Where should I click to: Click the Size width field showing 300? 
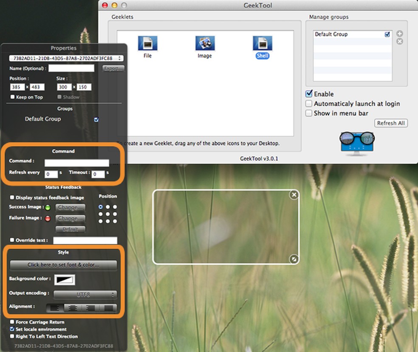(64, 87)
